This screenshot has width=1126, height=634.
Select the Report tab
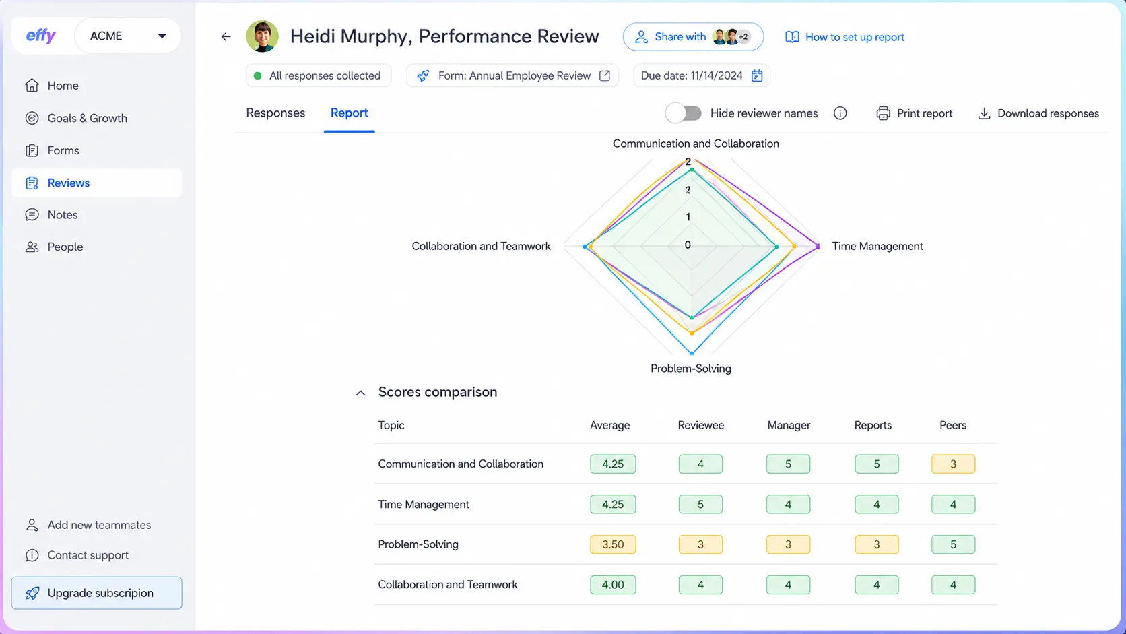[349, 113]
